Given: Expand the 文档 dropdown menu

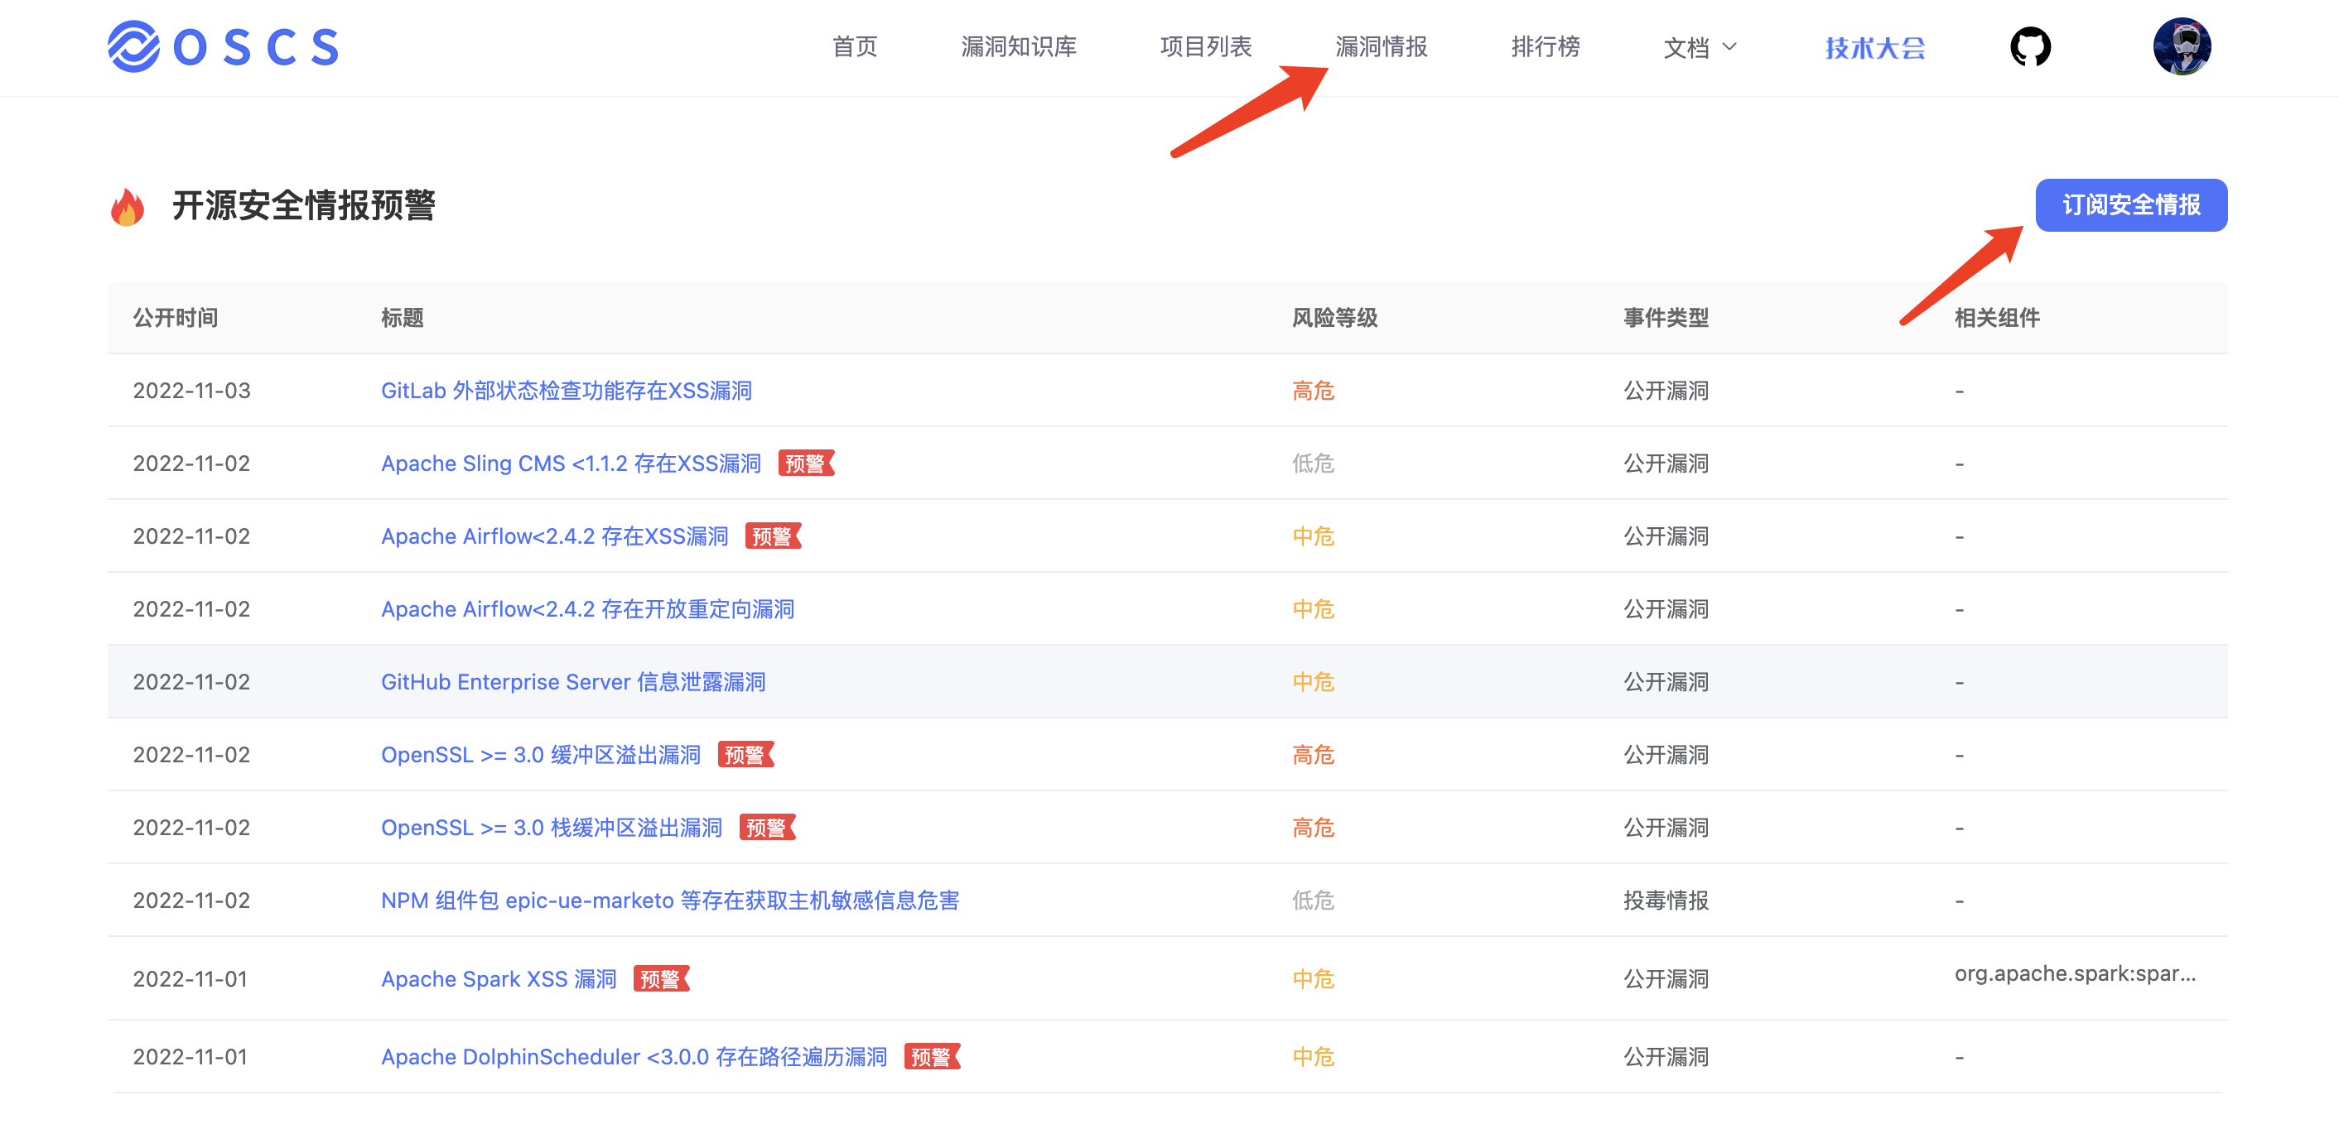Looking at the screenshot, I should click(1699, 46).
